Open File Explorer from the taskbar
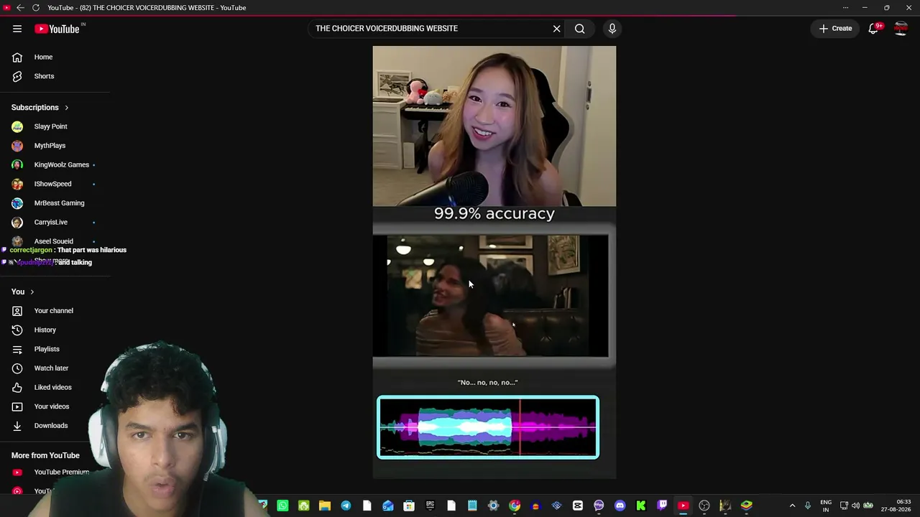This screenshot has width=920, height=517. (325, 506)
